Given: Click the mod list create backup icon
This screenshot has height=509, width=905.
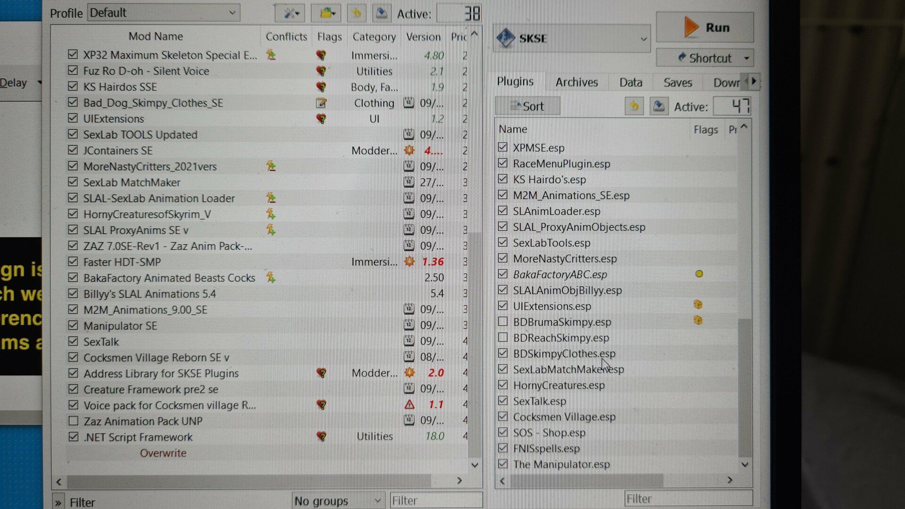Looking at the screenshot, I should coord(381,13).
